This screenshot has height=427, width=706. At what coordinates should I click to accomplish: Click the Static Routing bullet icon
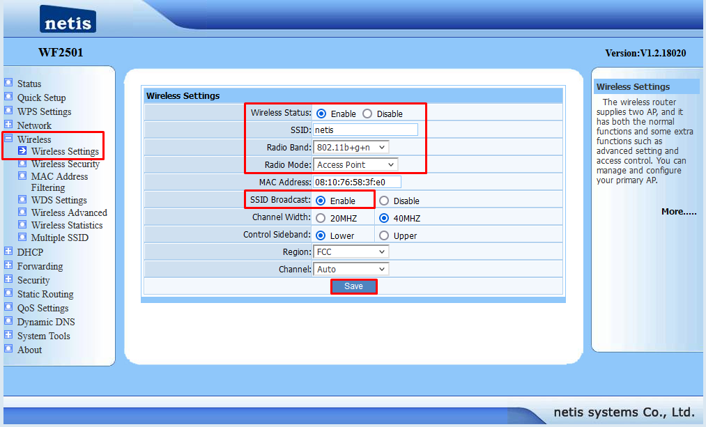click(x=8, y=293)
